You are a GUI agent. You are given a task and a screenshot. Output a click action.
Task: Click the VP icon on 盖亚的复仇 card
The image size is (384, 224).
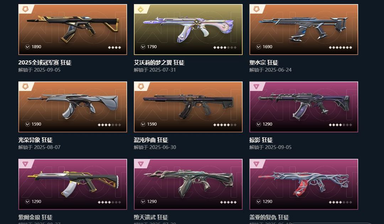click(x=258, y=202)
